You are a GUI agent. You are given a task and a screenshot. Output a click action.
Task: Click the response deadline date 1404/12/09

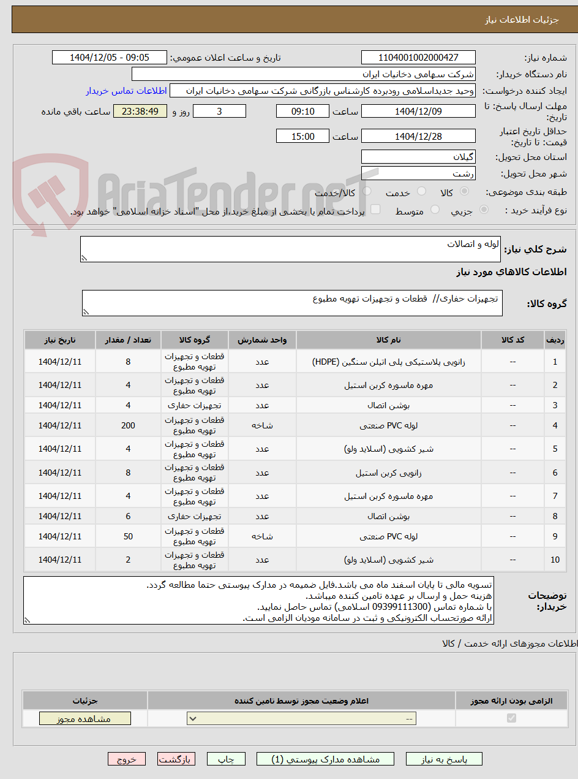click(x=418, y=111)
